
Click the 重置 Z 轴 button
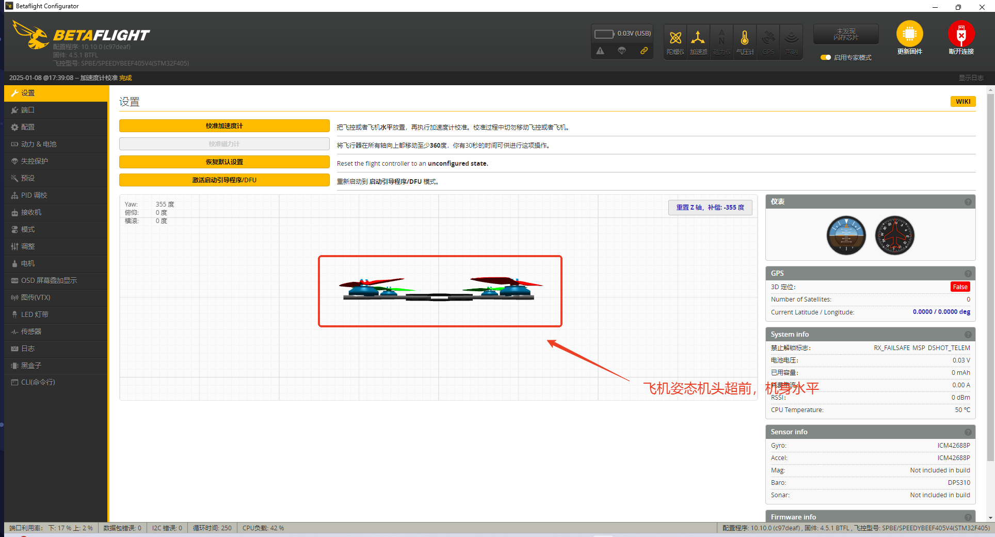[710, 208]
